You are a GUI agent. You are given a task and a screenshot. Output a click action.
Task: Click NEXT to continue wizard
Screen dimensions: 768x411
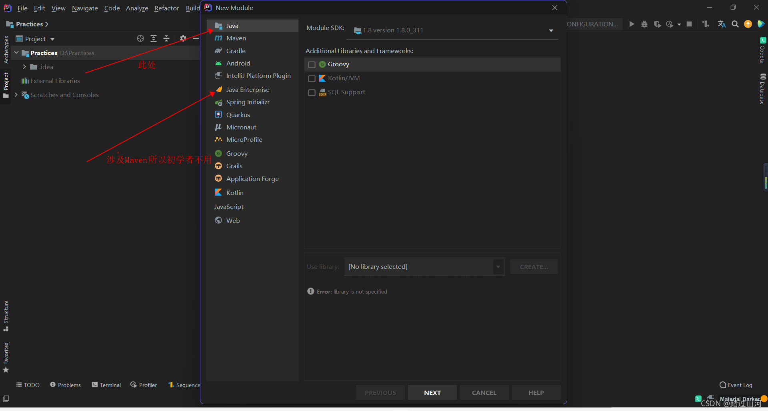coord(432,393)
